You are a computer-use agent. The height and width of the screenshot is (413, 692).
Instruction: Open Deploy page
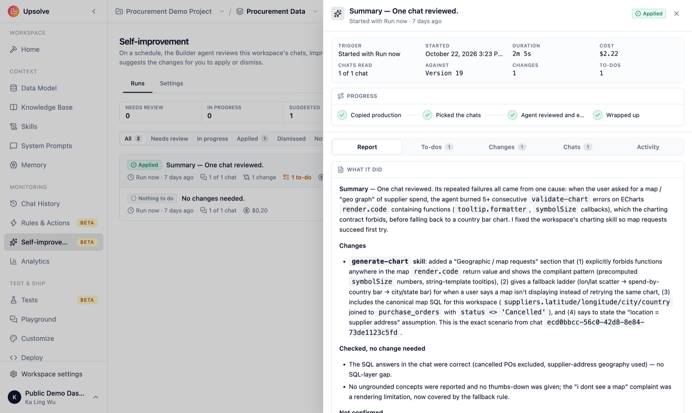[54, 358]
